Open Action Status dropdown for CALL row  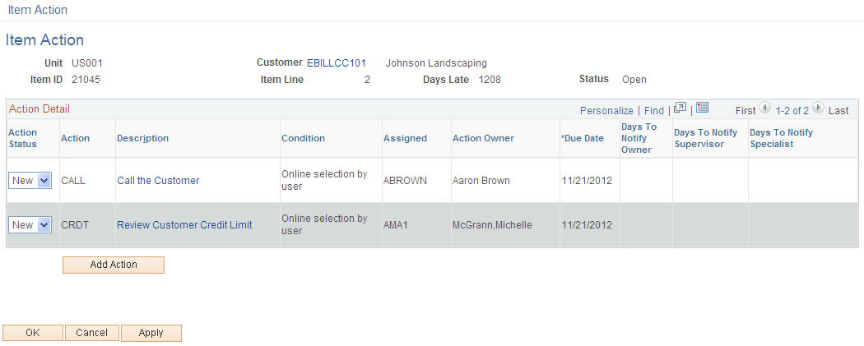pyautogui.click(x=30, y=181)
